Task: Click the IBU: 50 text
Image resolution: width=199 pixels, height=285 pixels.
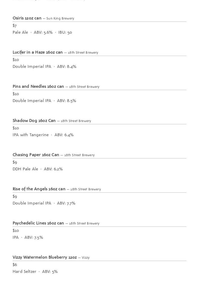Action: (65, 32)
